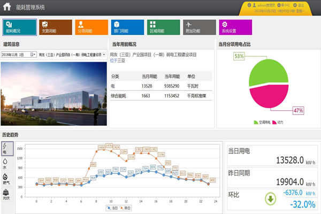
Task: Toggle the 昨日 series in chart legend
Action: 127,207
